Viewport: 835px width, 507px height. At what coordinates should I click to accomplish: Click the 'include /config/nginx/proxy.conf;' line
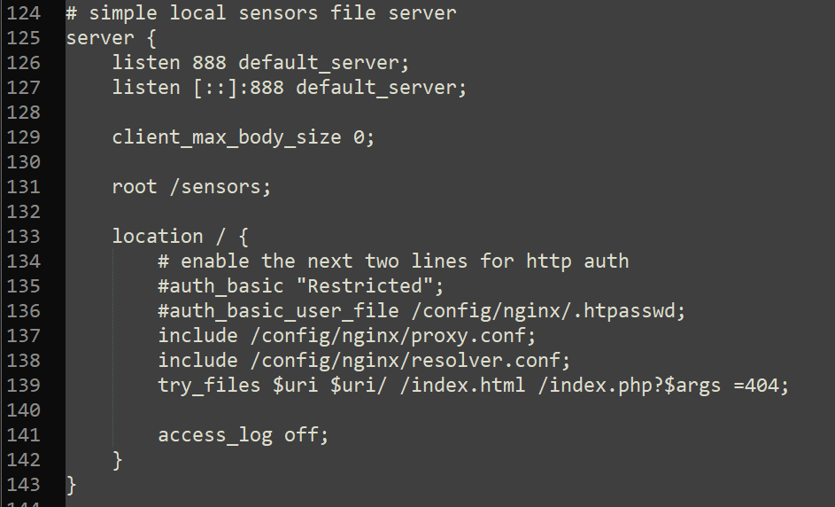347,336
